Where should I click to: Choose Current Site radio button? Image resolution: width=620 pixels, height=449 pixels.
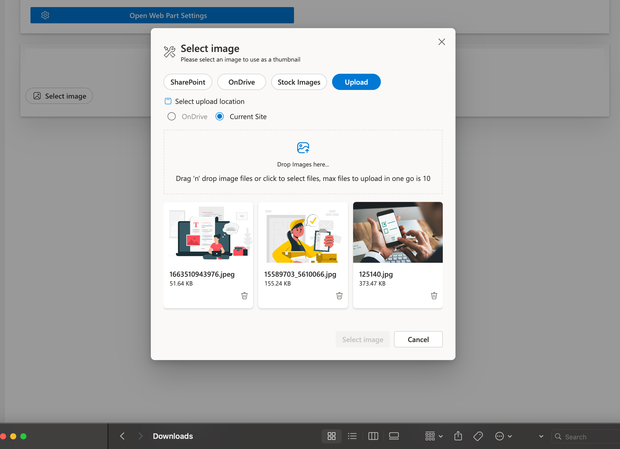[220, 117]
